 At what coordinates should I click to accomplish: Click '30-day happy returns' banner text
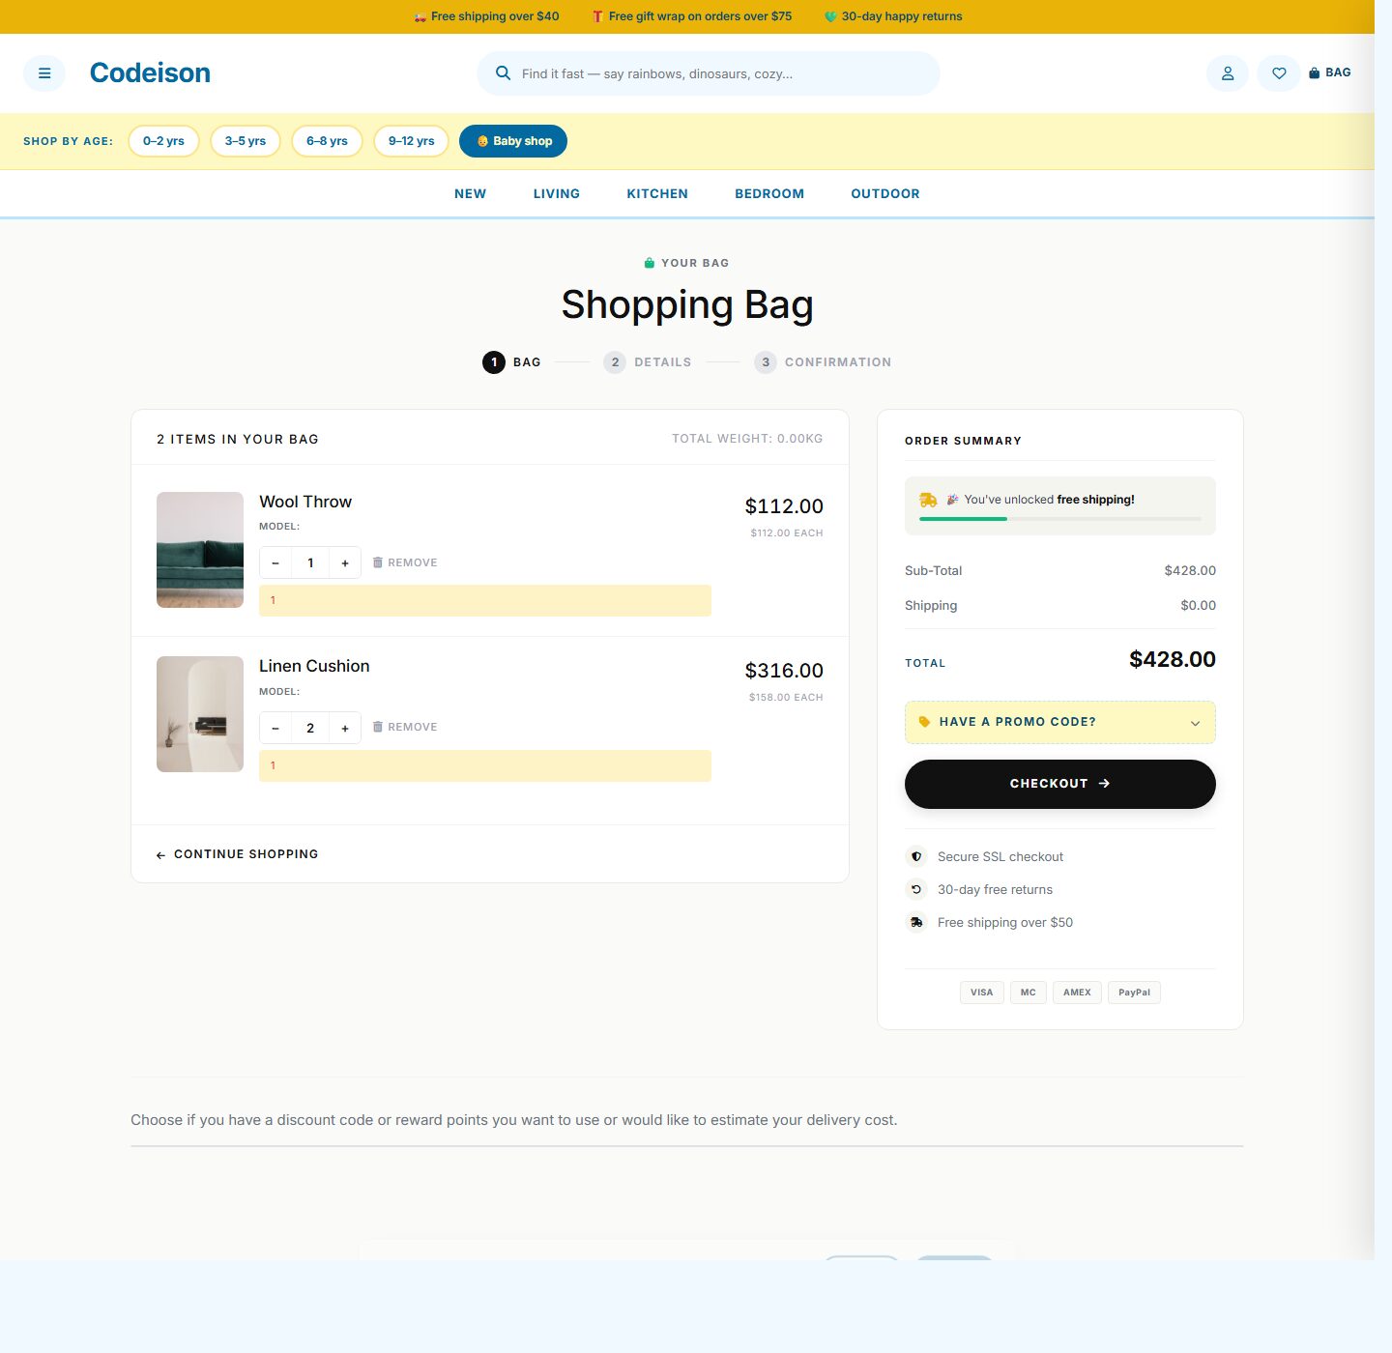(902, 16)
